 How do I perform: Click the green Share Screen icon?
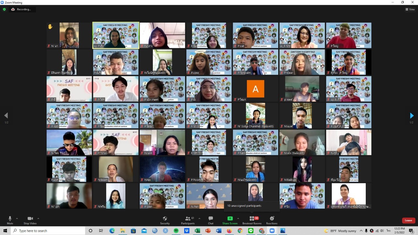pyautogui.click(x=230, y=218)
